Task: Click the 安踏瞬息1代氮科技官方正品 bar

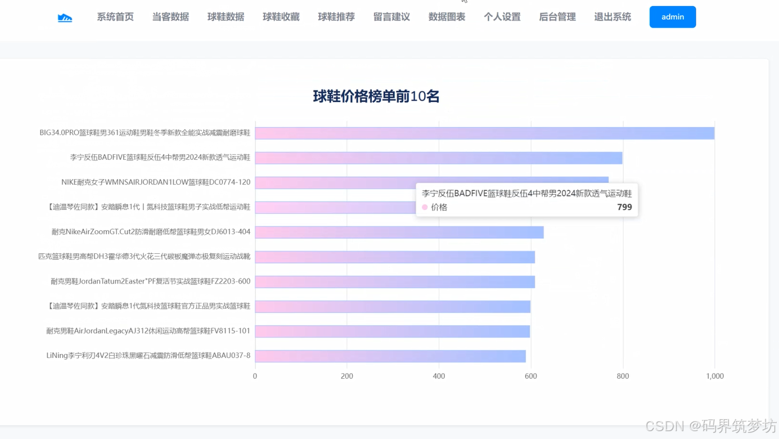Action: pyautogui.click(x=393, y=307)
